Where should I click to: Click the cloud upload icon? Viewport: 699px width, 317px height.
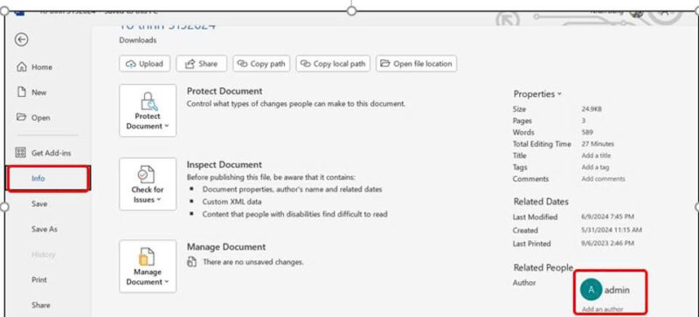point(130,65)
